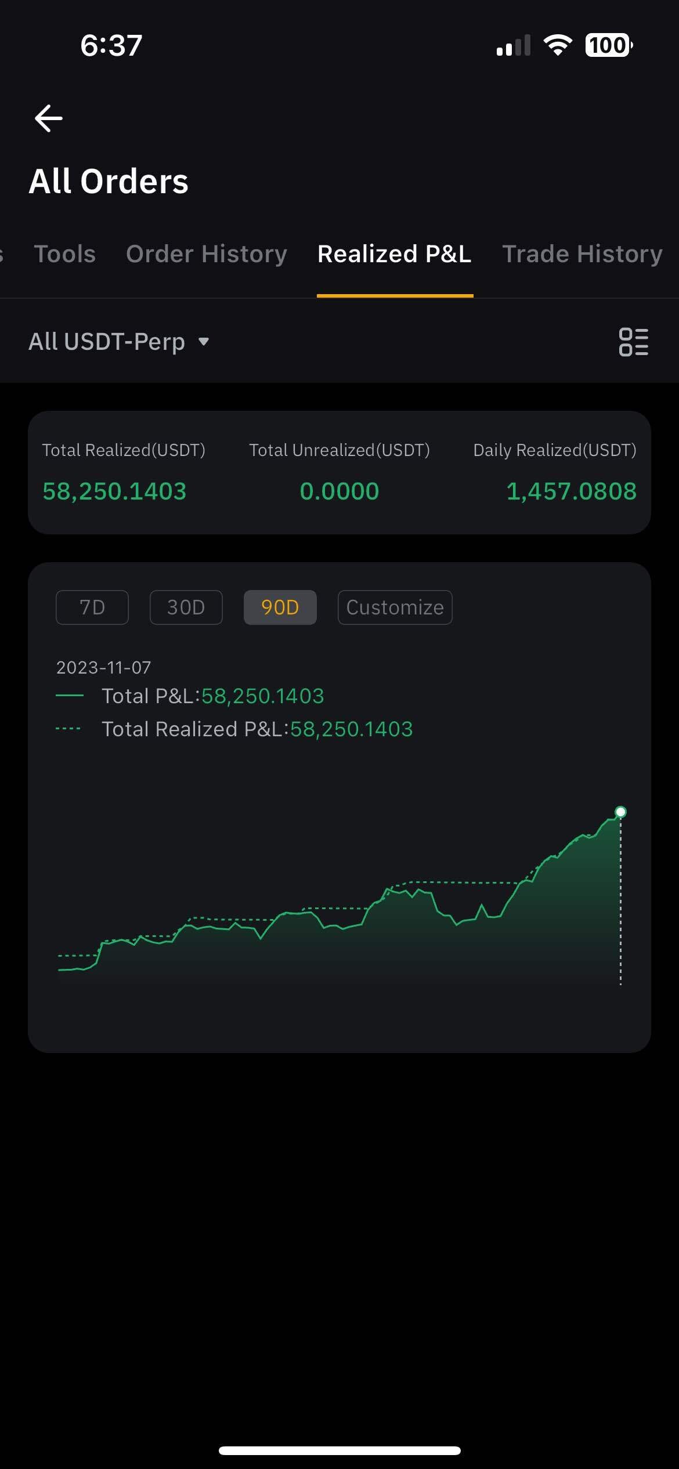Tap the battery indicator showing 100
The width and height of the screenshot is (679, 1469).
pos(608,45)
